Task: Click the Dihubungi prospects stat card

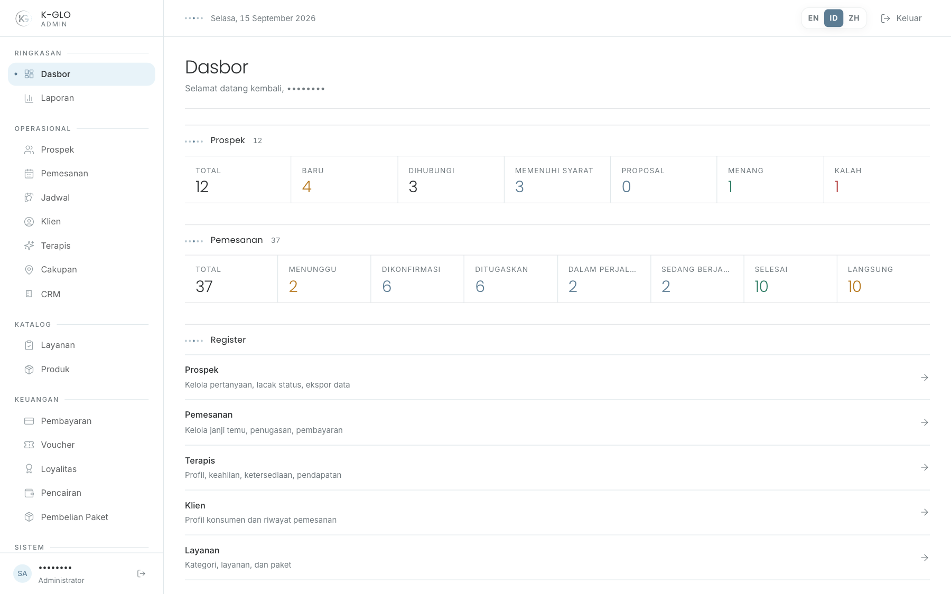Action: pos(451,180)
